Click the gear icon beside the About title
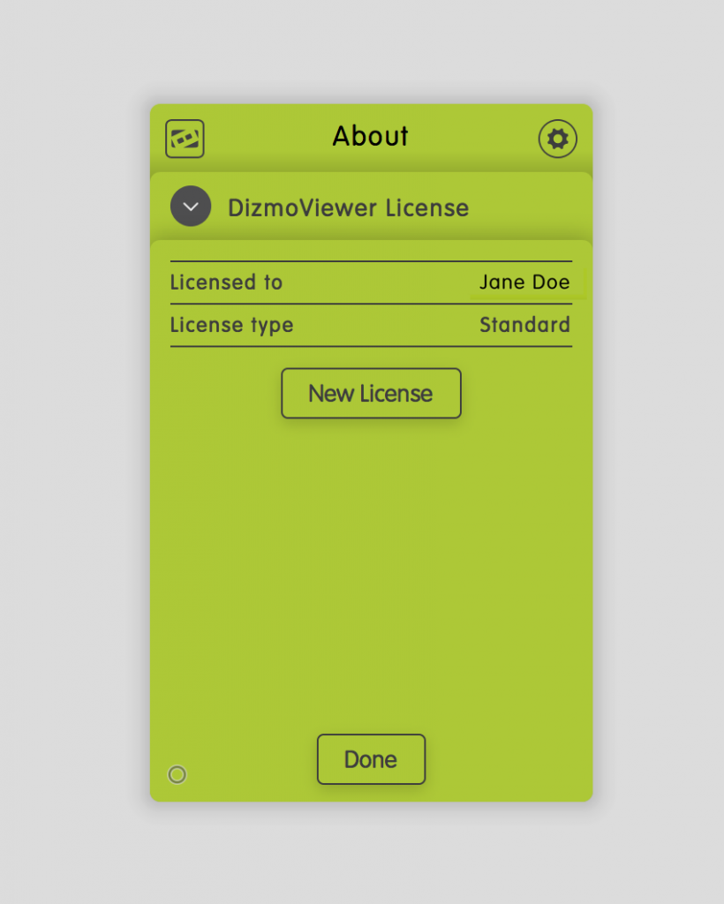Viewport: 724px width, 904px height. pos(557,139)
